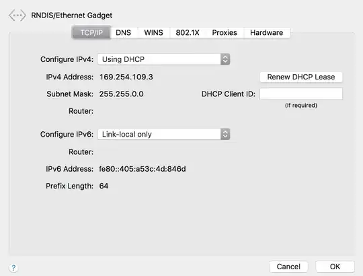Select the IPv4 address 169.254.109.3 text
363x276 pixels.
tap(126, 77)
